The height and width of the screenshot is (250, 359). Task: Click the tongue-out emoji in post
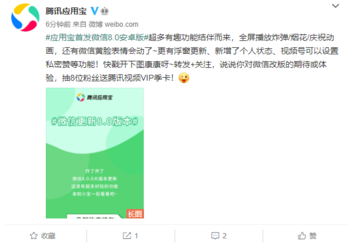(184, 78)
